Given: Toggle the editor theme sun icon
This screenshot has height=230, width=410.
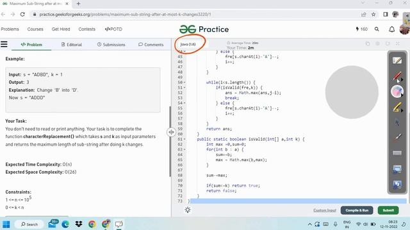Looking at the screenshot, I should 188,210.
